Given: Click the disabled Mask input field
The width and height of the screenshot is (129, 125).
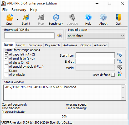Looking at the screenshot, I should (95, 68).
